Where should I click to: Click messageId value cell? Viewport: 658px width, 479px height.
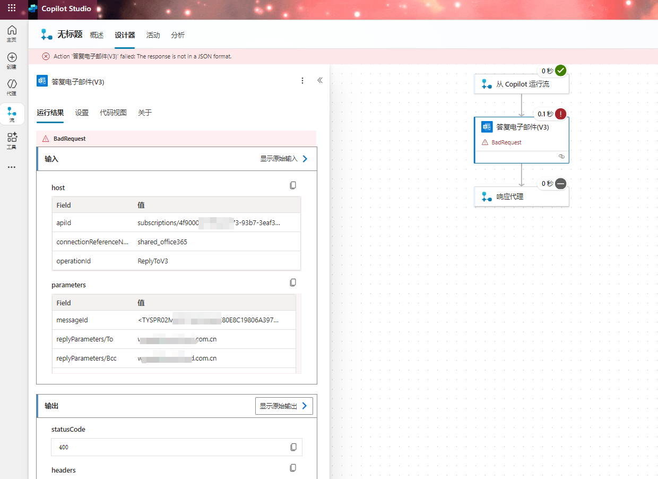click(x=208, y=320)
